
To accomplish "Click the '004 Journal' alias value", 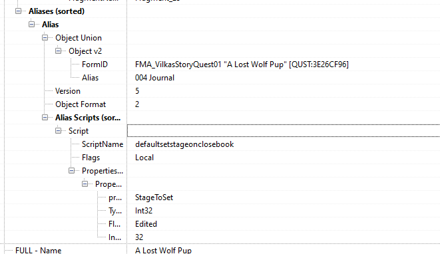I will tap(154, 78).
